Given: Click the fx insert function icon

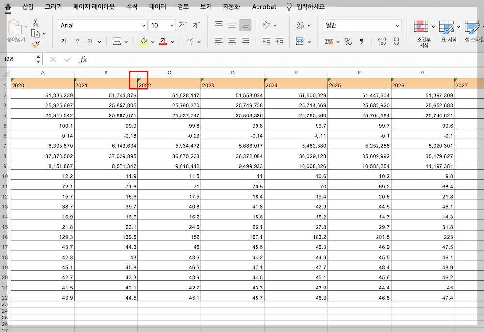Looking at the screenshot, I should pyautogui.click(x=83, y=59).
